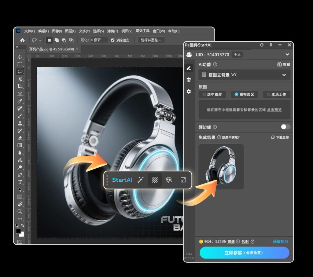313x277 pixels.
Task: Click the magic wand icon in StartAI bar
Action: tap(141, 180)
